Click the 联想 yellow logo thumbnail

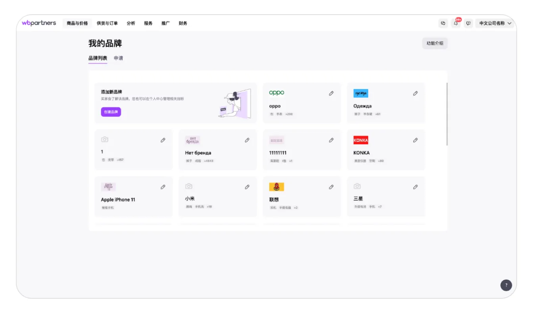pos(276,187)
